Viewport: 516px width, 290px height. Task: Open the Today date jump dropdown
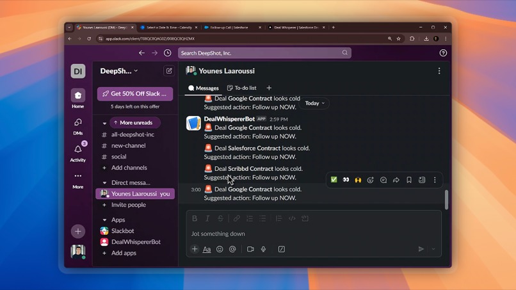point(314,103)
